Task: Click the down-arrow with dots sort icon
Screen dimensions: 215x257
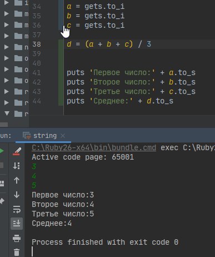Action: tap(17, 166)
